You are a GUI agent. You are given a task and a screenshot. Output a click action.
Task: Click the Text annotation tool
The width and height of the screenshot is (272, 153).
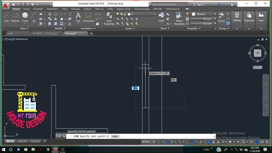coord(78,17)
